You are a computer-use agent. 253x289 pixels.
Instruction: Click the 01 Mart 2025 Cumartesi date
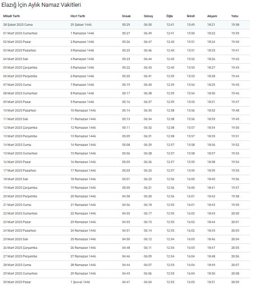coord(20,33)
